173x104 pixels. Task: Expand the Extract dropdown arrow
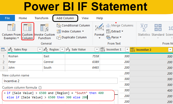(x=122, y=31)
